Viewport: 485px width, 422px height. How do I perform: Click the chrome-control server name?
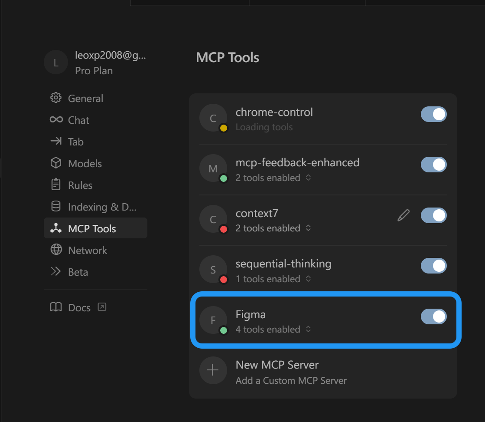coord(274,112)
